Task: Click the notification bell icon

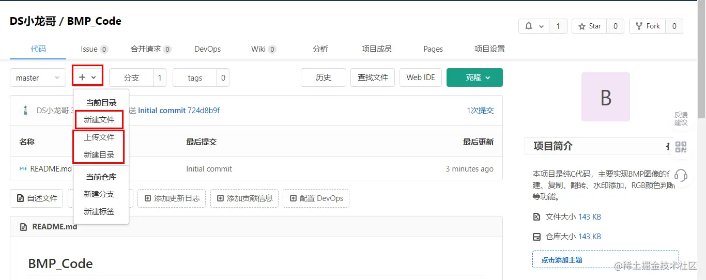Action: click(x=529, y=26)
